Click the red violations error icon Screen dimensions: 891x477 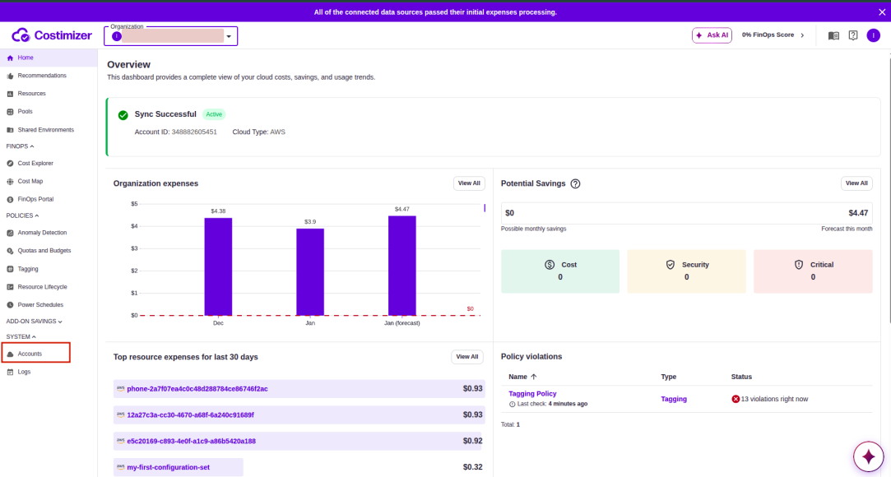tap(736, 399)
